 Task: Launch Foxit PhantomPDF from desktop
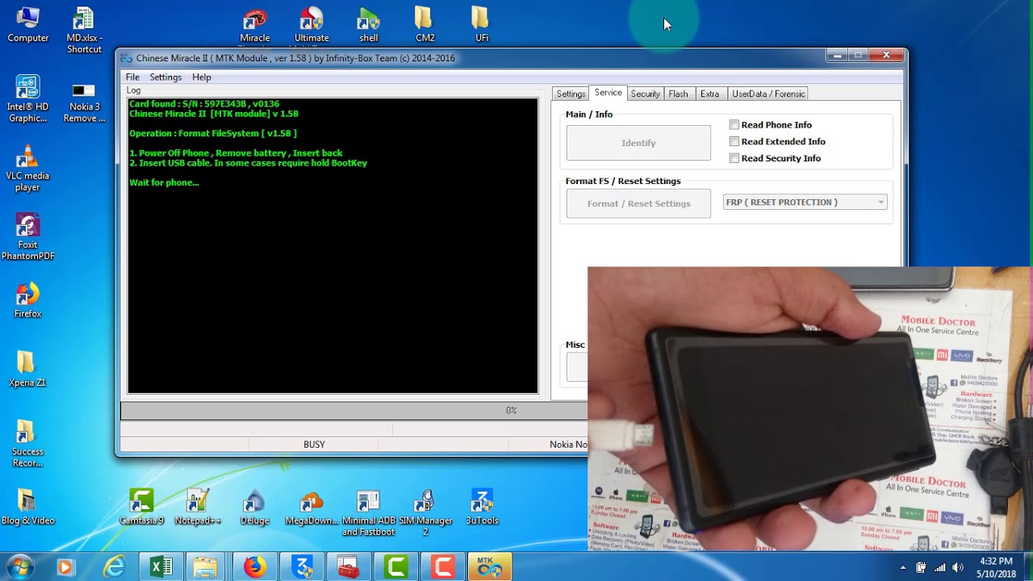(x=28, y=237)
